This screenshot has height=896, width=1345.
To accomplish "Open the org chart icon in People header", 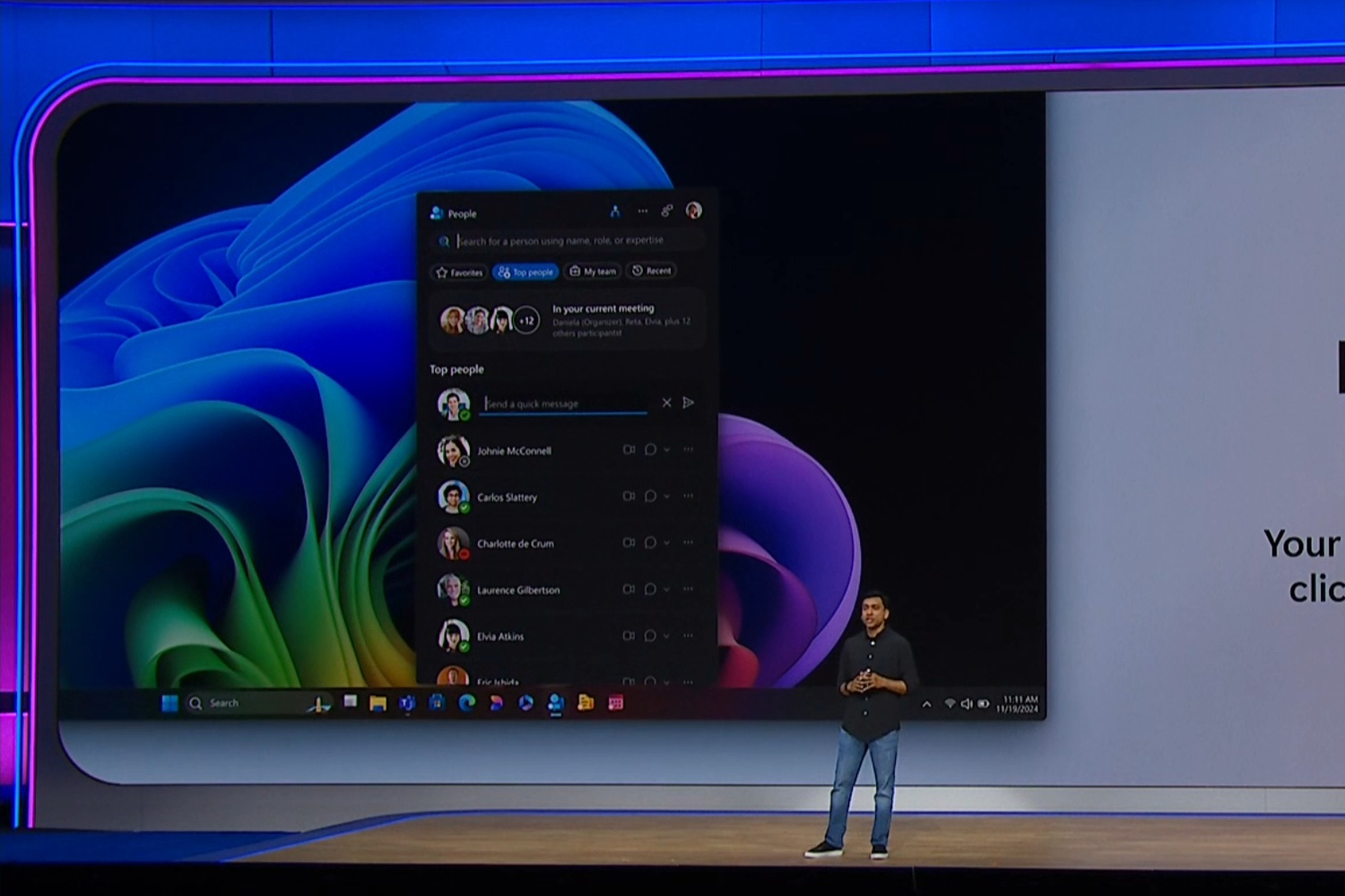I will (x=615, y=211).
